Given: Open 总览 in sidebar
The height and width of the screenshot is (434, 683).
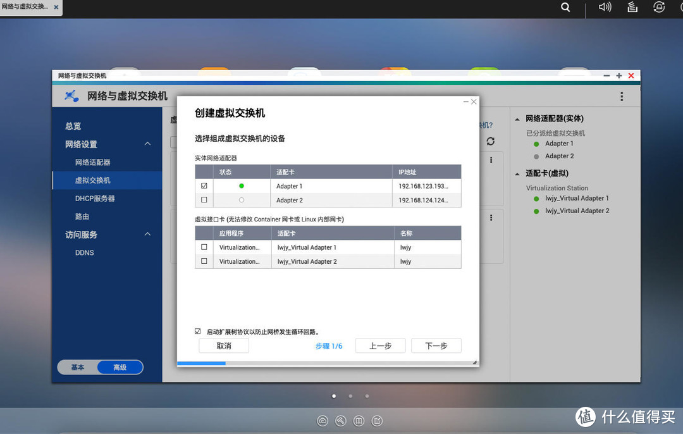Looking at the screenshot, I should (73, 127).
